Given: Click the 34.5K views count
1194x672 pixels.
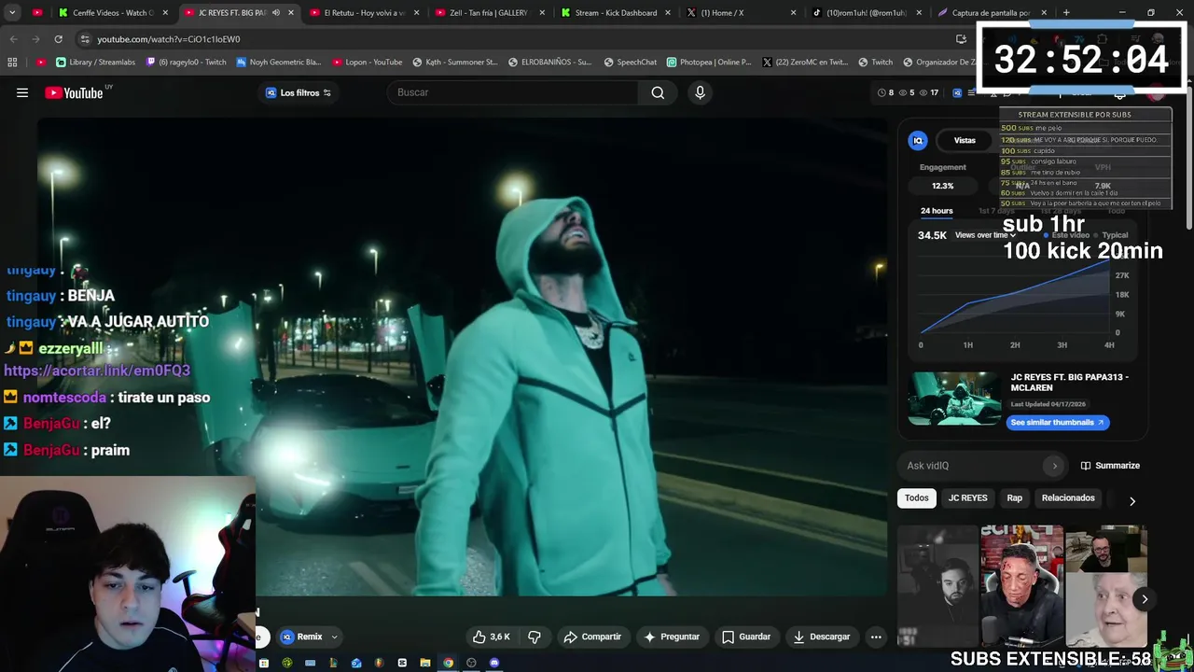Looking at the screenshot, I should (932, 235).
